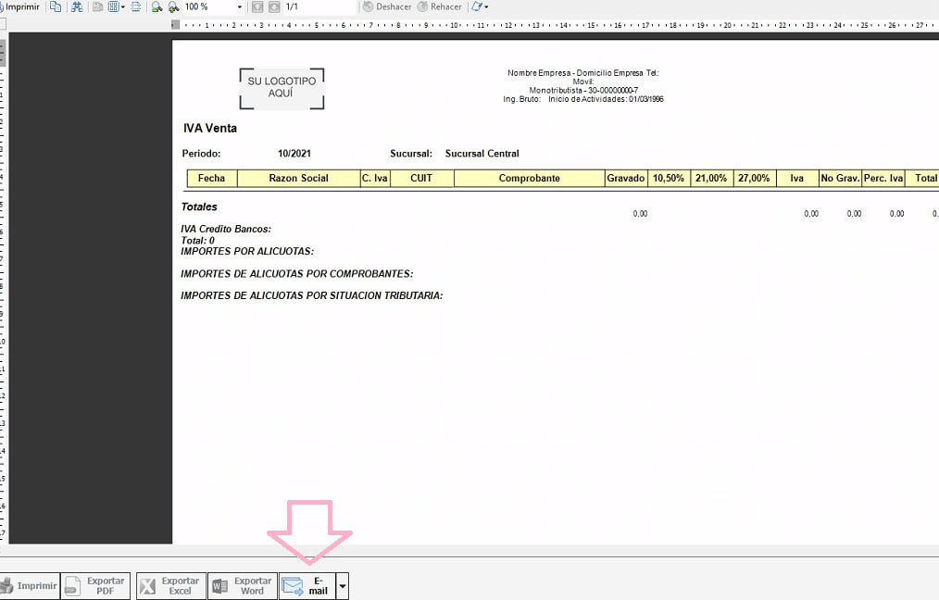Click the zoom in magnifier icon

173,6
